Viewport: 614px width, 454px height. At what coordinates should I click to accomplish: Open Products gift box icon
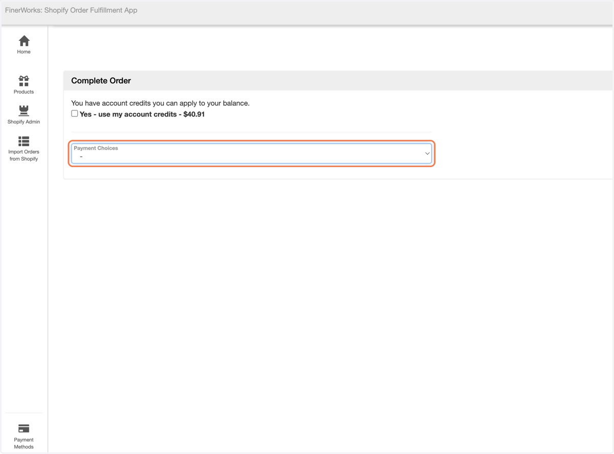(24, 81)
